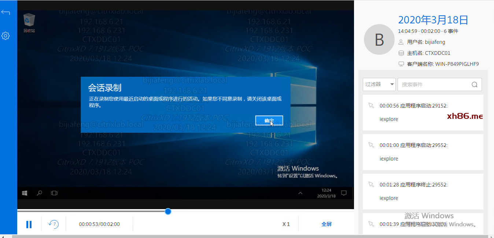
Task: Open Task View icon on taskbar
Action: 54,193
